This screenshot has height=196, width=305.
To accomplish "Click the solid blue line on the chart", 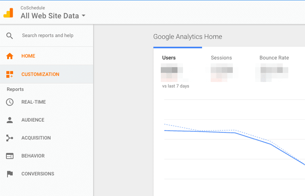I will pyautogui.click(x=253, y=139).
